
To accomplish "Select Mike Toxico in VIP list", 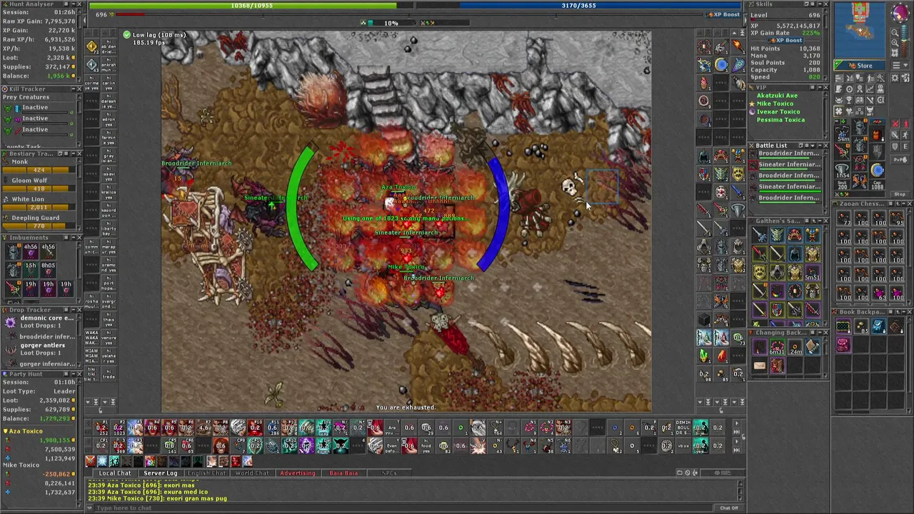I will coord(775,104).
